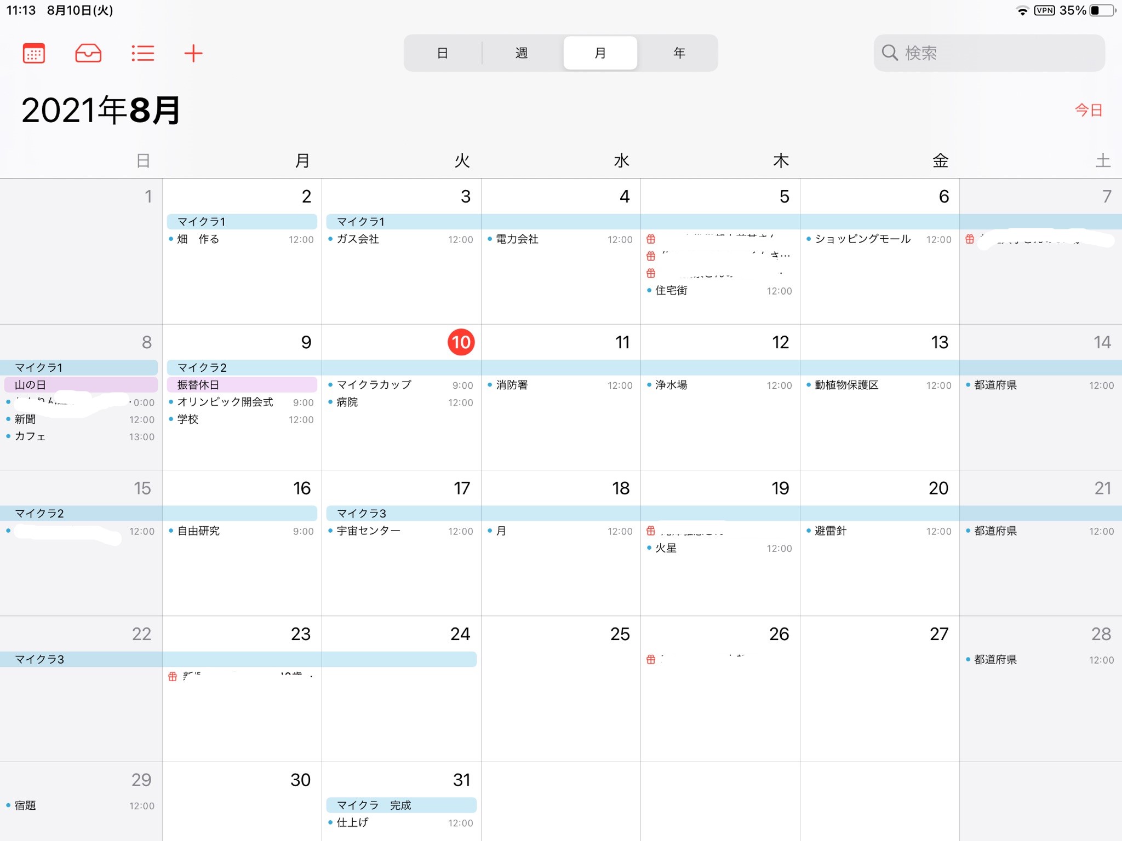
Task: Select the 月 month view tab
Action: [600, 53]
